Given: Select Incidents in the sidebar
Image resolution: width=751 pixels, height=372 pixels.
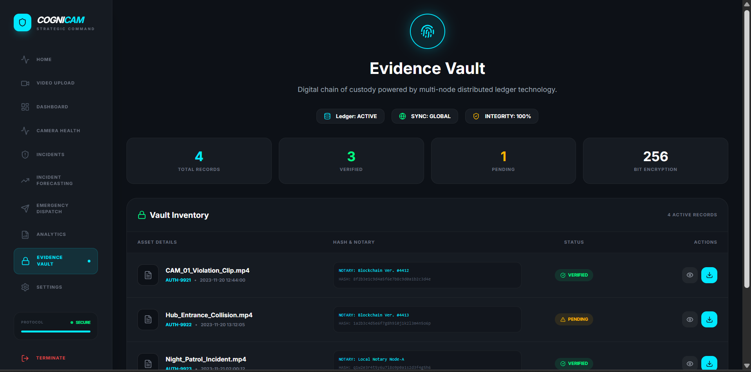Looking at the screenshot, I should point(56,155).
